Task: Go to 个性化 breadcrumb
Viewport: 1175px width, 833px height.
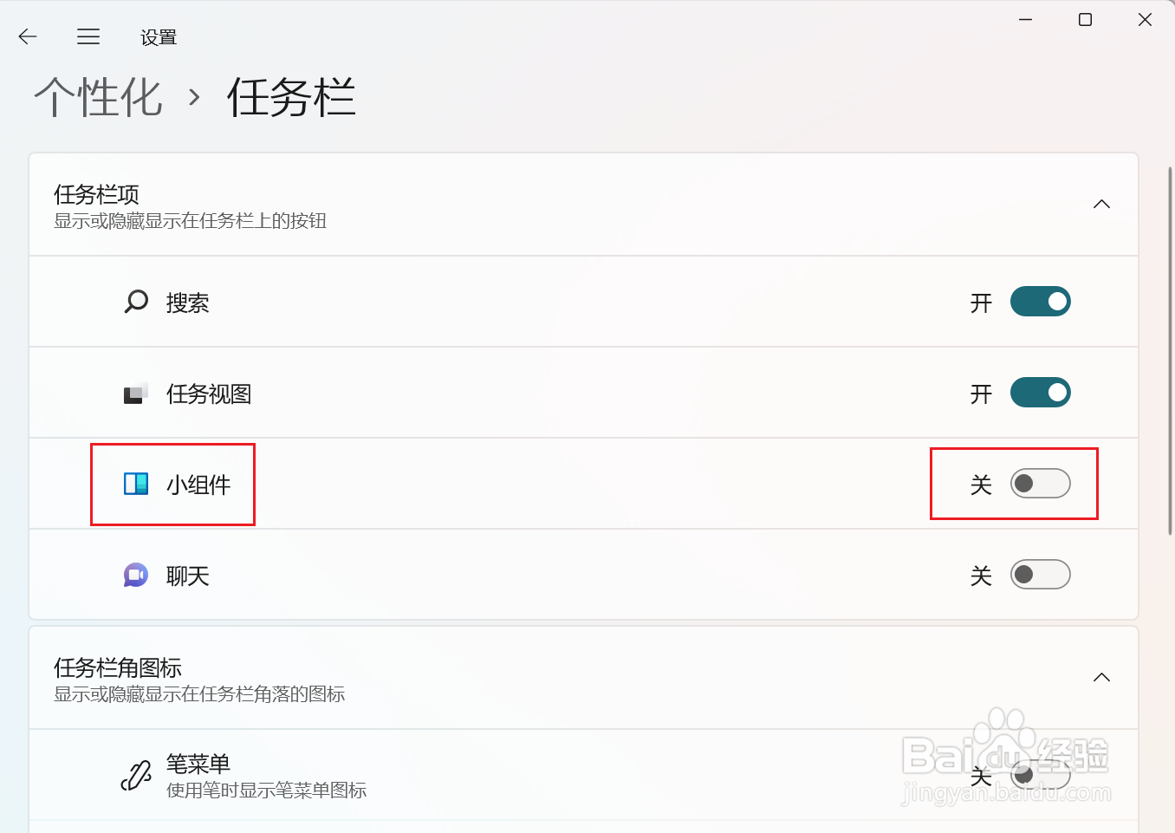Action: point(98,97)
